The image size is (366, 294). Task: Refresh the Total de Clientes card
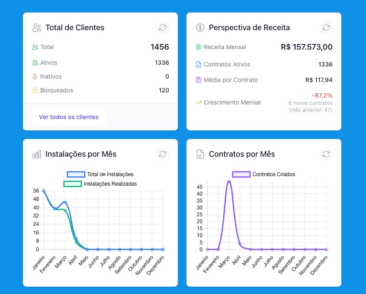(163, 28)
